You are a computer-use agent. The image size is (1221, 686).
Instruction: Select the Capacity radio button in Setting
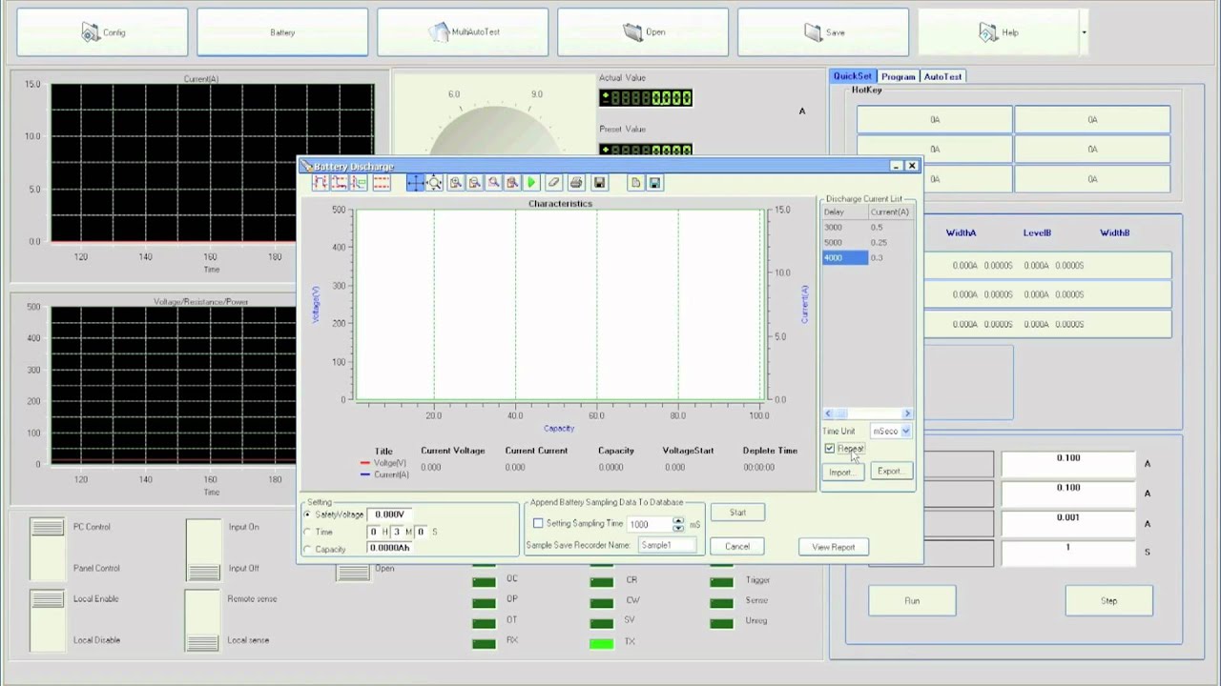[307, 549]
